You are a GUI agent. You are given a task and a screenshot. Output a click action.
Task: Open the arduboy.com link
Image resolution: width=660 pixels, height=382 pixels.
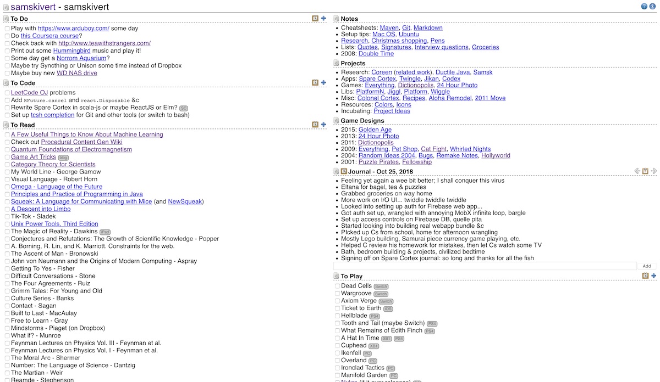[x=74, y=28]
